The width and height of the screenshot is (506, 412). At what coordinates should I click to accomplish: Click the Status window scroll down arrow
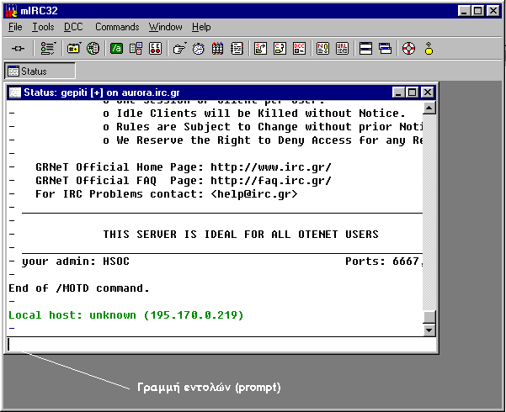(x=429, y=330)
